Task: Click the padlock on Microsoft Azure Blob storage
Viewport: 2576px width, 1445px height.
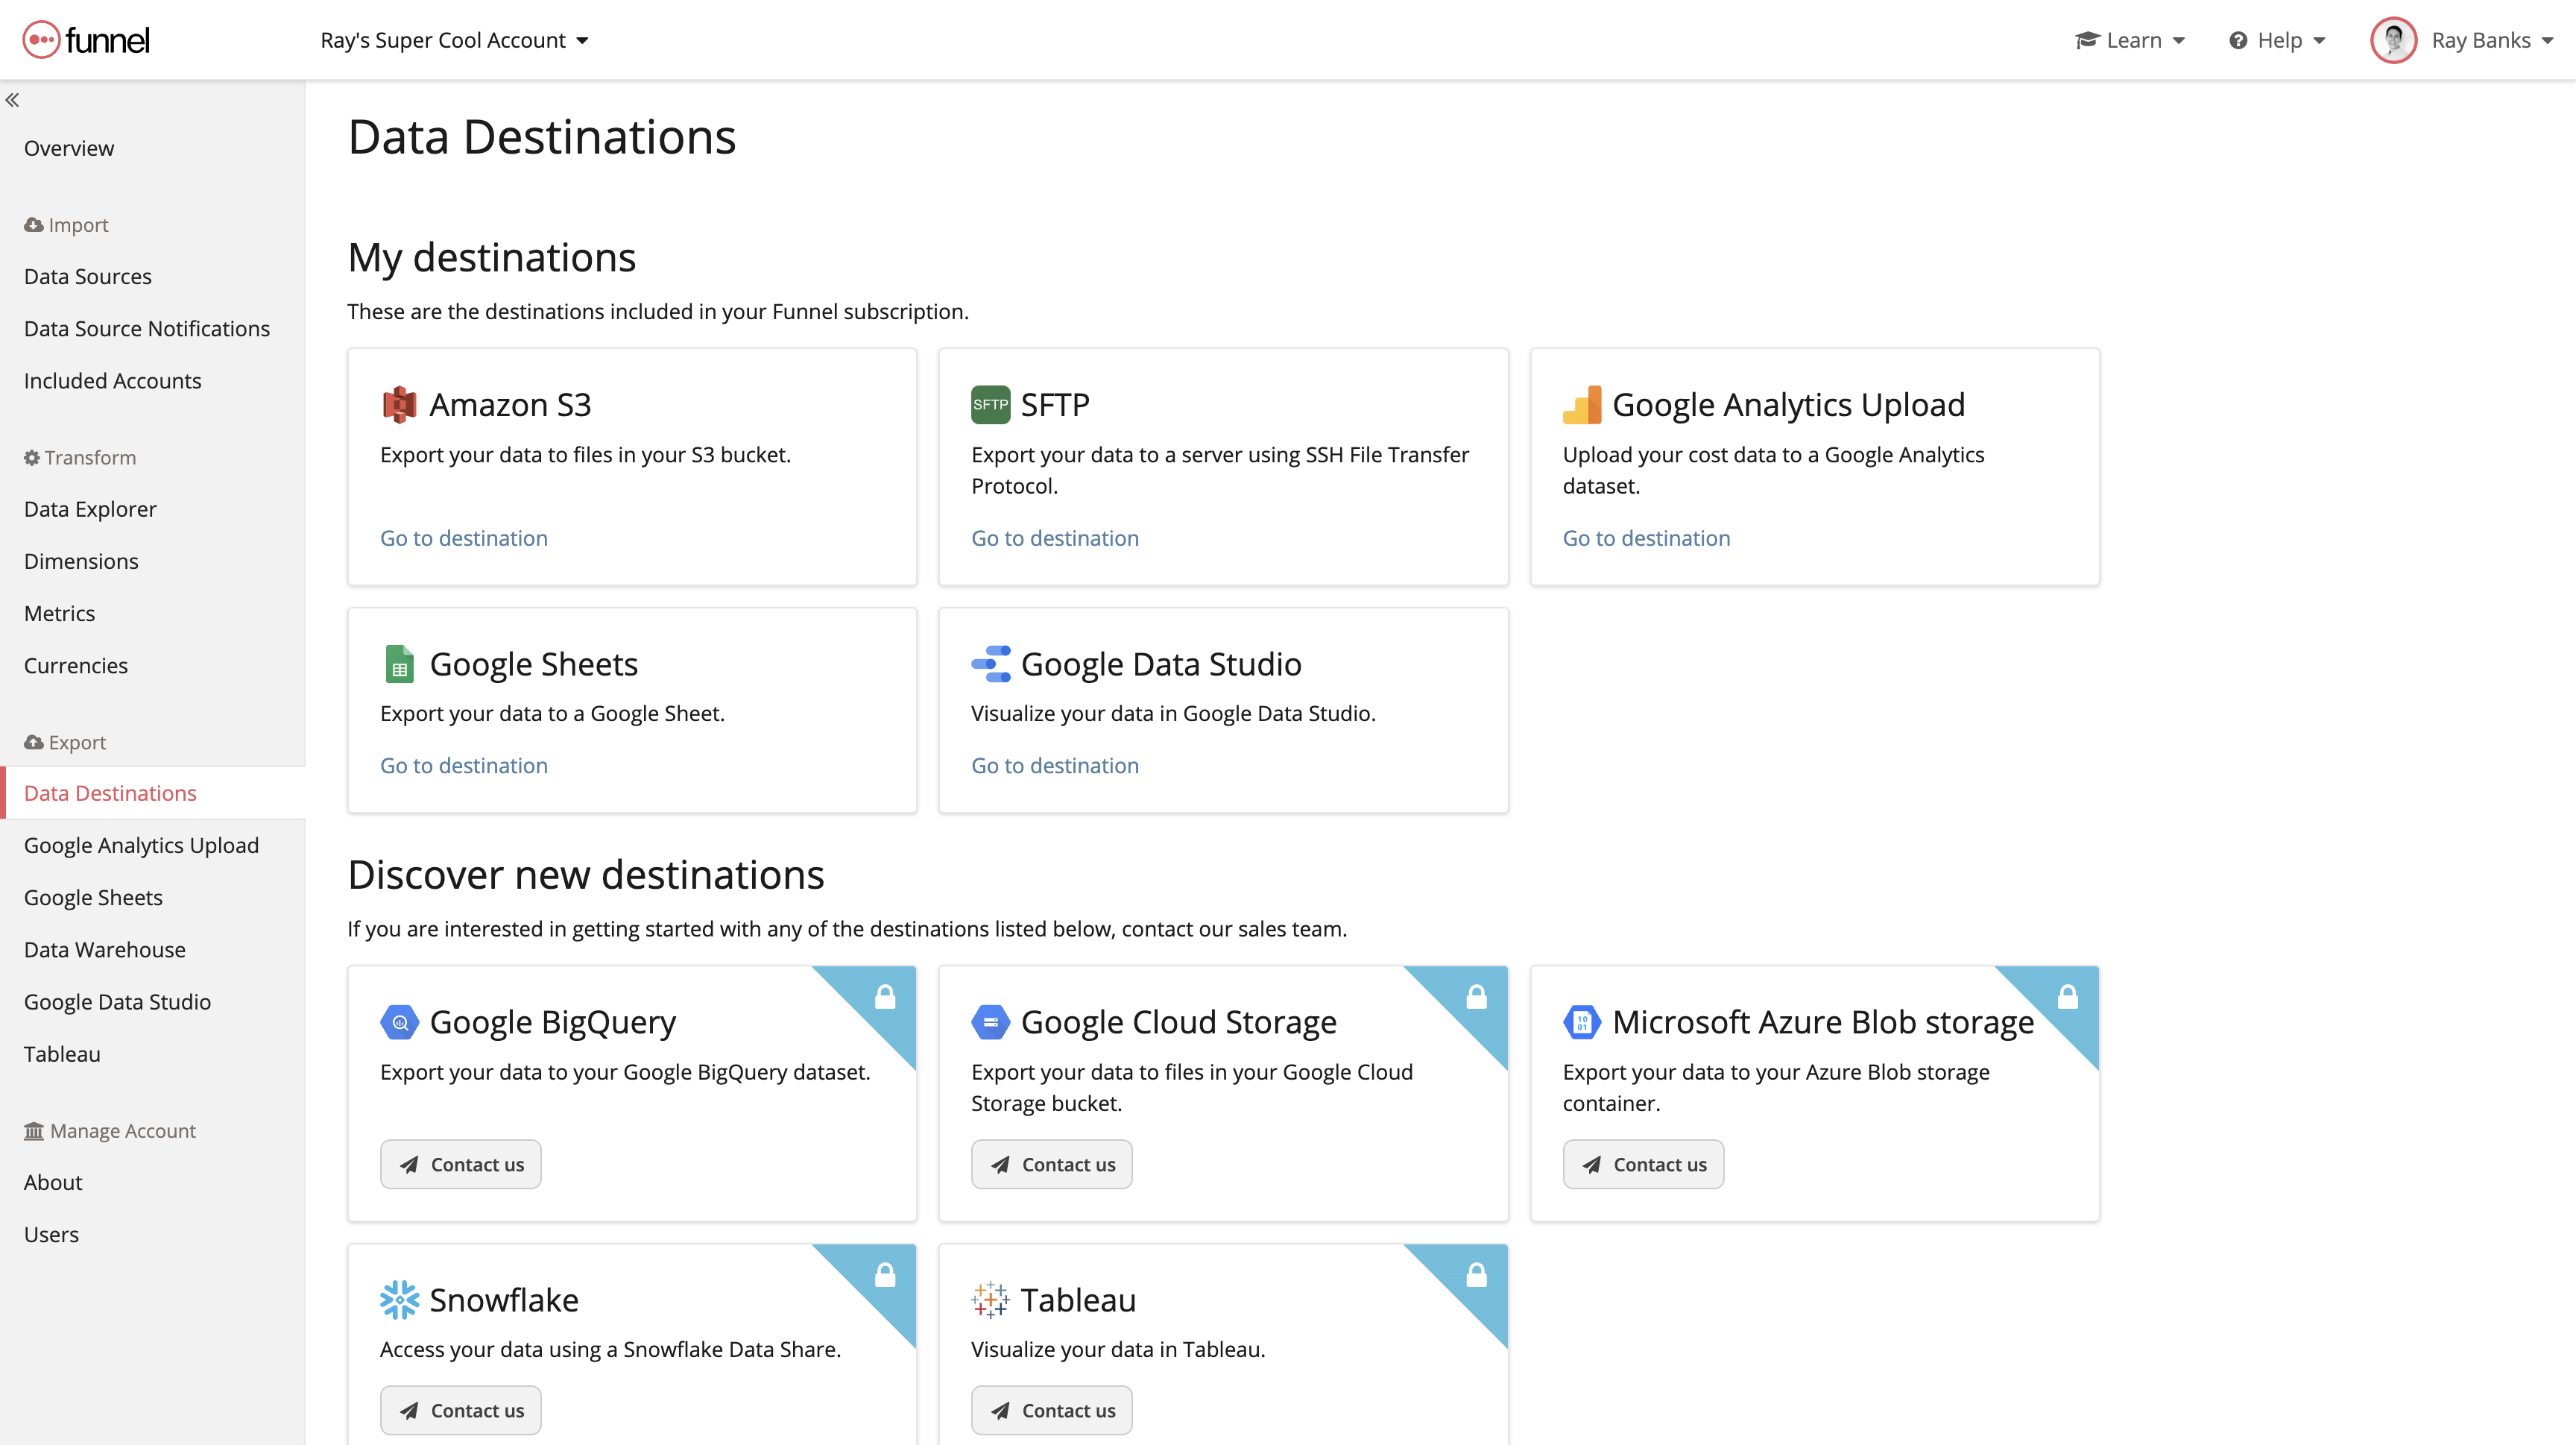Action: pyautogui.click(x=2068, y=996)
